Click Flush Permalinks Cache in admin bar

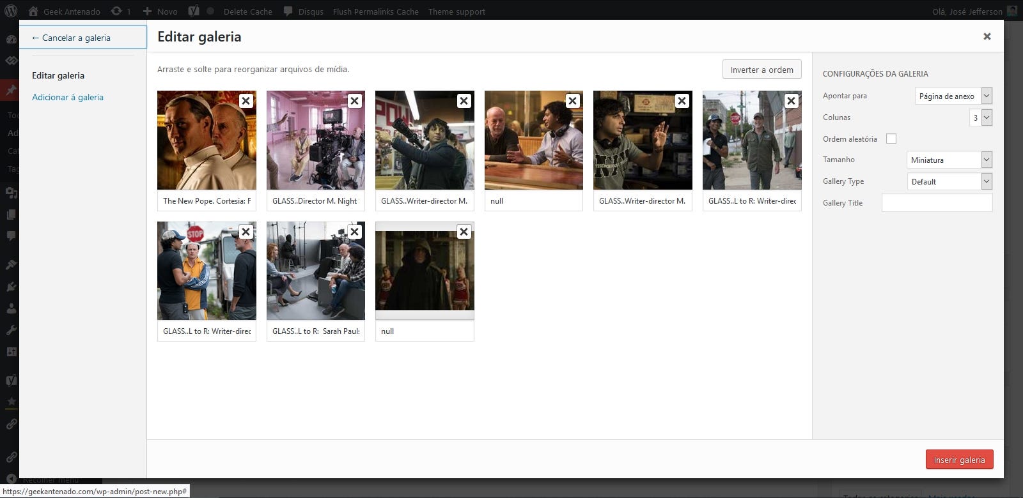click(375, 11)
